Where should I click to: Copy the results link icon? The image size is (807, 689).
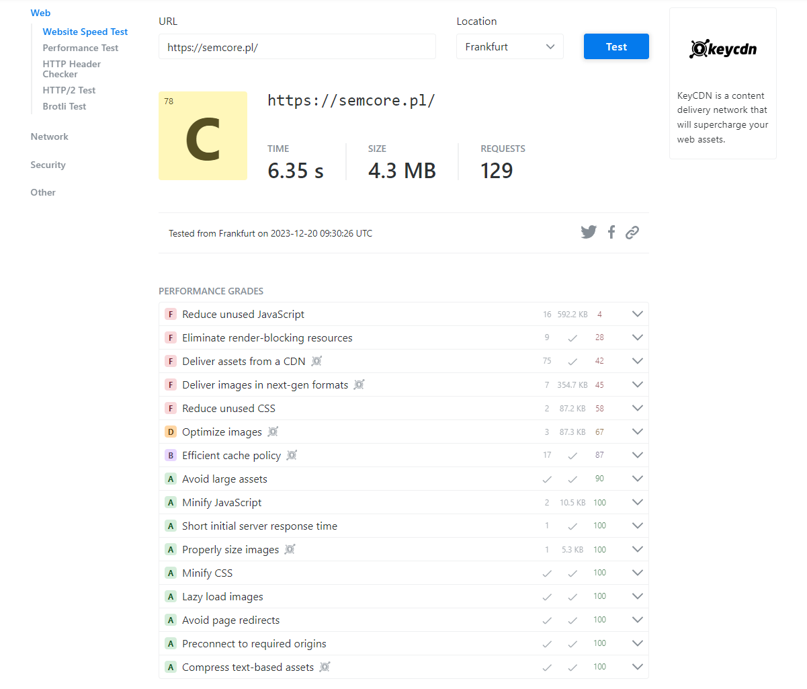[632, 233]
